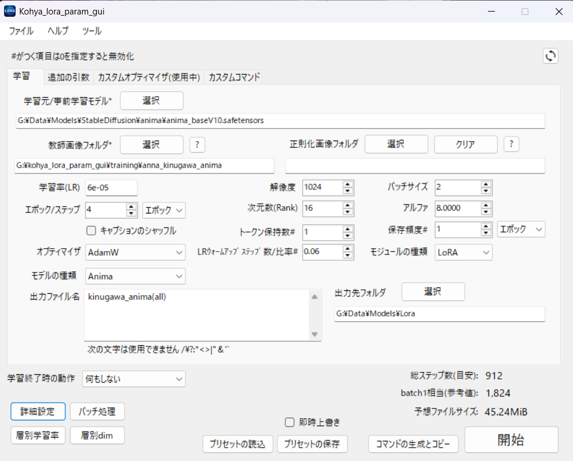
Task: Click the training image folder path field
Action: [144, 165]
